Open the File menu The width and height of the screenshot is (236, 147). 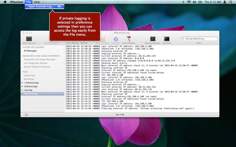(28, 2)
